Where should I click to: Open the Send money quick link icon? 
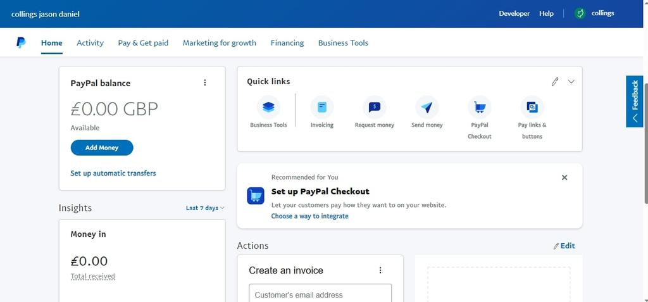(x=427, y=108)
